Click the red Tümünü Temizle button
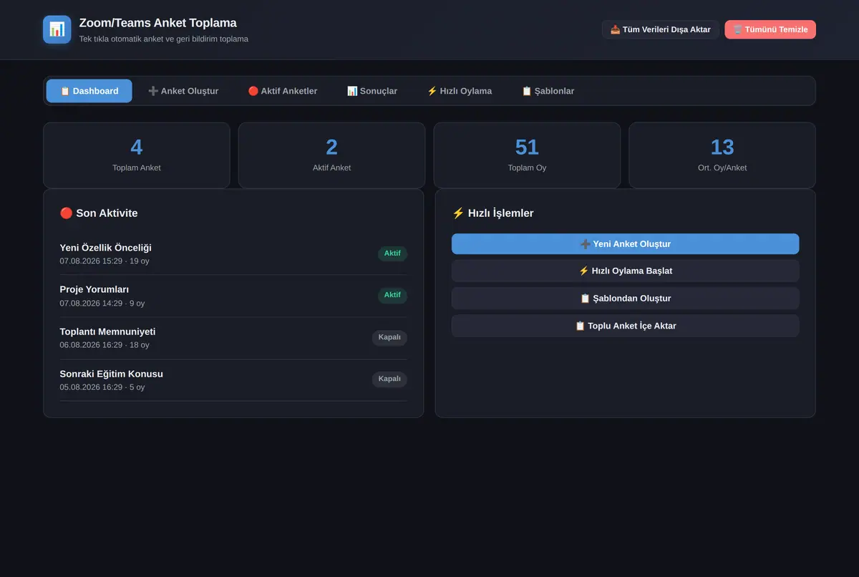 (770, 29)
